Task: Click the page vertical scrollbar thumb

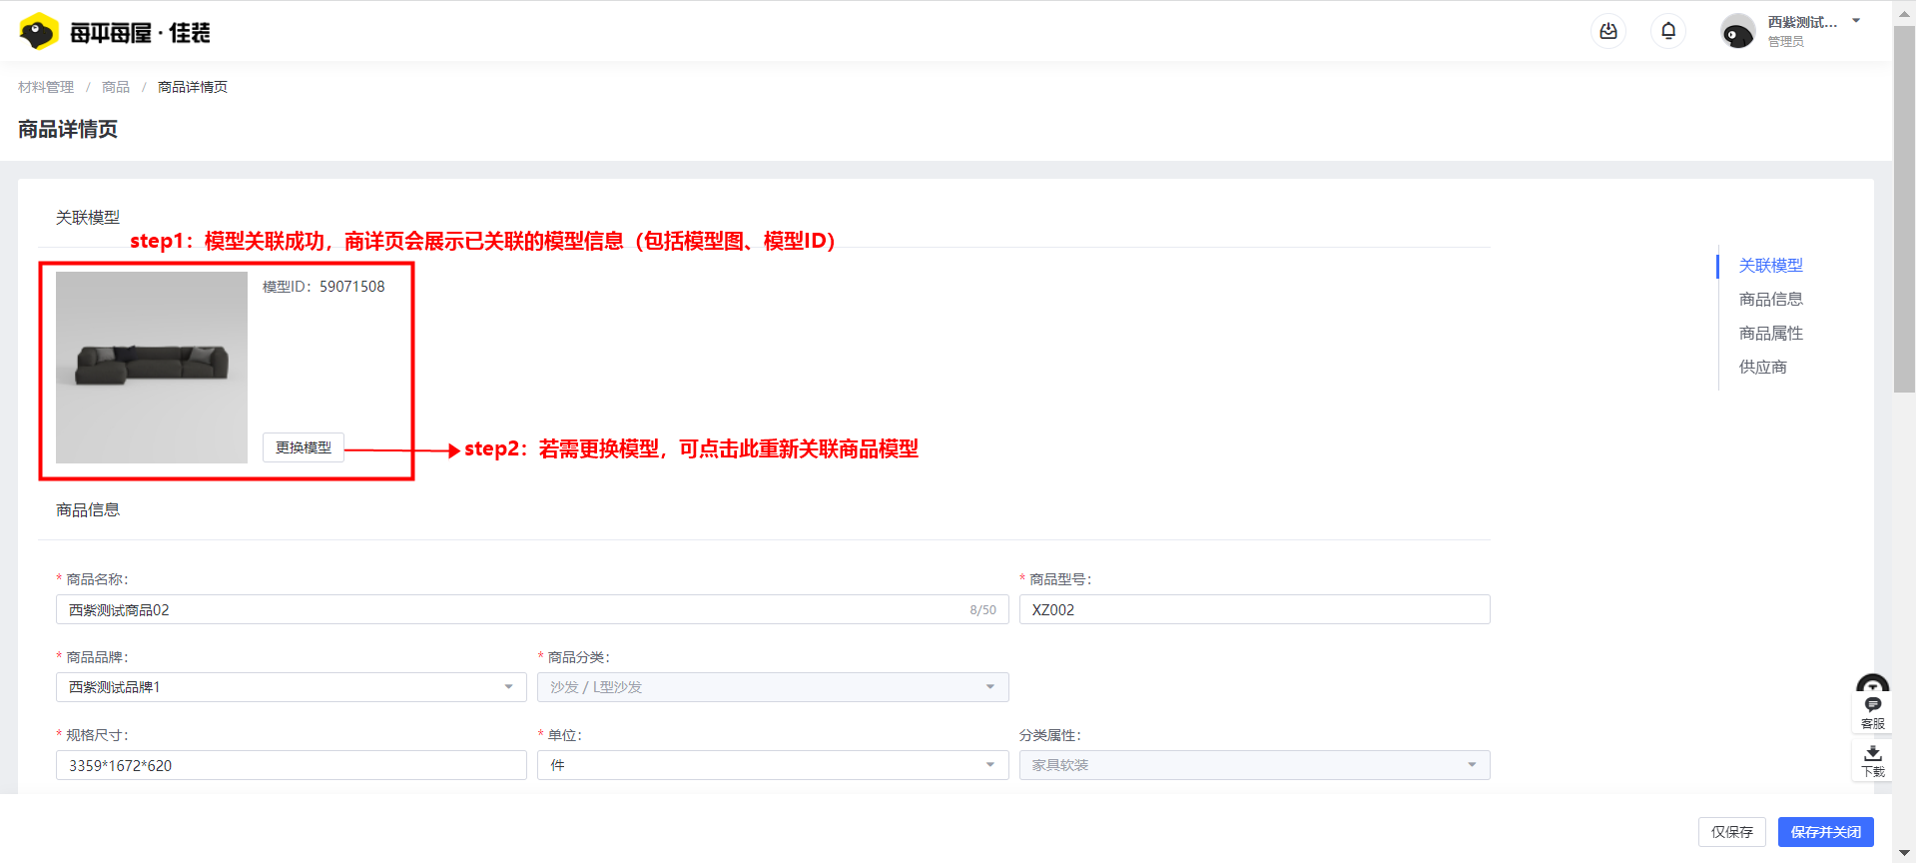Action: pos(1904,210)
